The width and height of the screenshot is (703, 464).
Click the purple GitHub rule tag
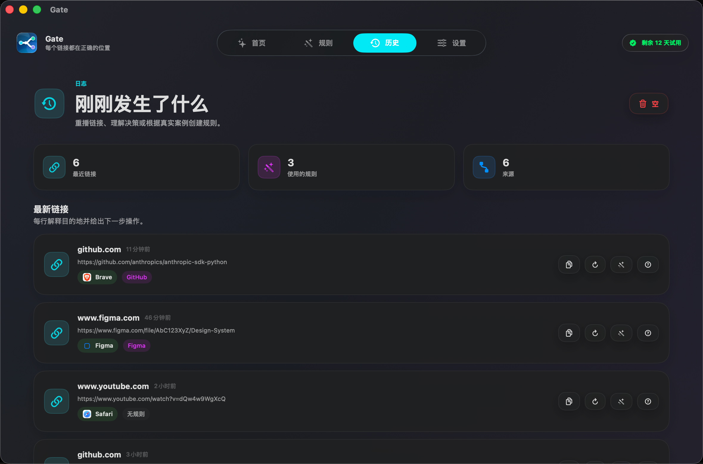137,277
